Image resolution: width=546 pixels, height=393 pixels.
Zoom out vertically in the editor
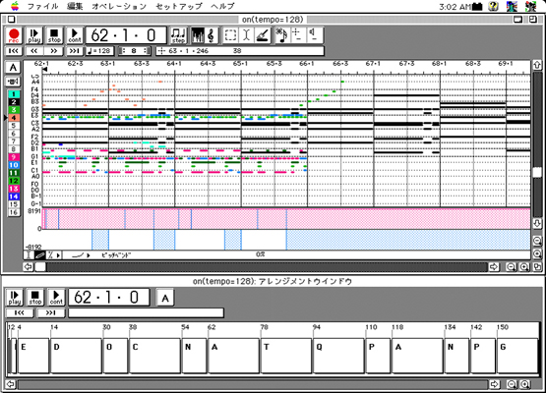coord(537,241)
